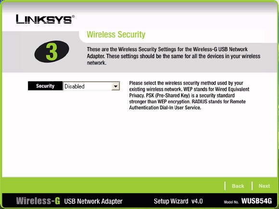This screenshot has width=279, height=209.
Task: Select the Disabled security combo box
Action: click(x=91, y=86)
